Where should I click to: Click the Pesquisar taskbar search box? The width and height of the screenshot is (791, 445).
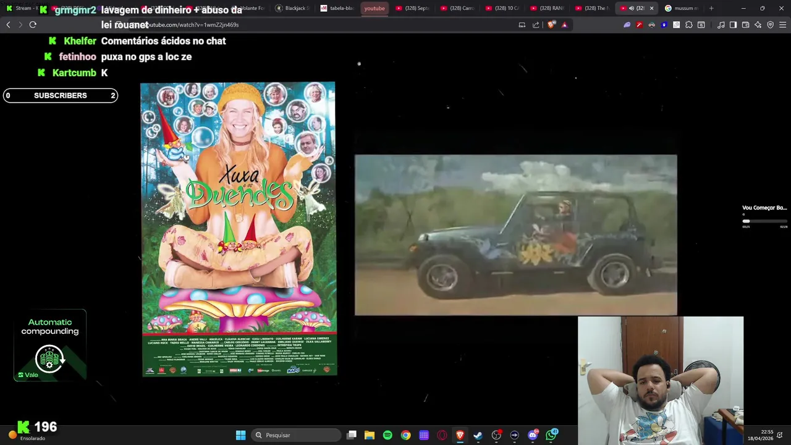coord(297,435)
